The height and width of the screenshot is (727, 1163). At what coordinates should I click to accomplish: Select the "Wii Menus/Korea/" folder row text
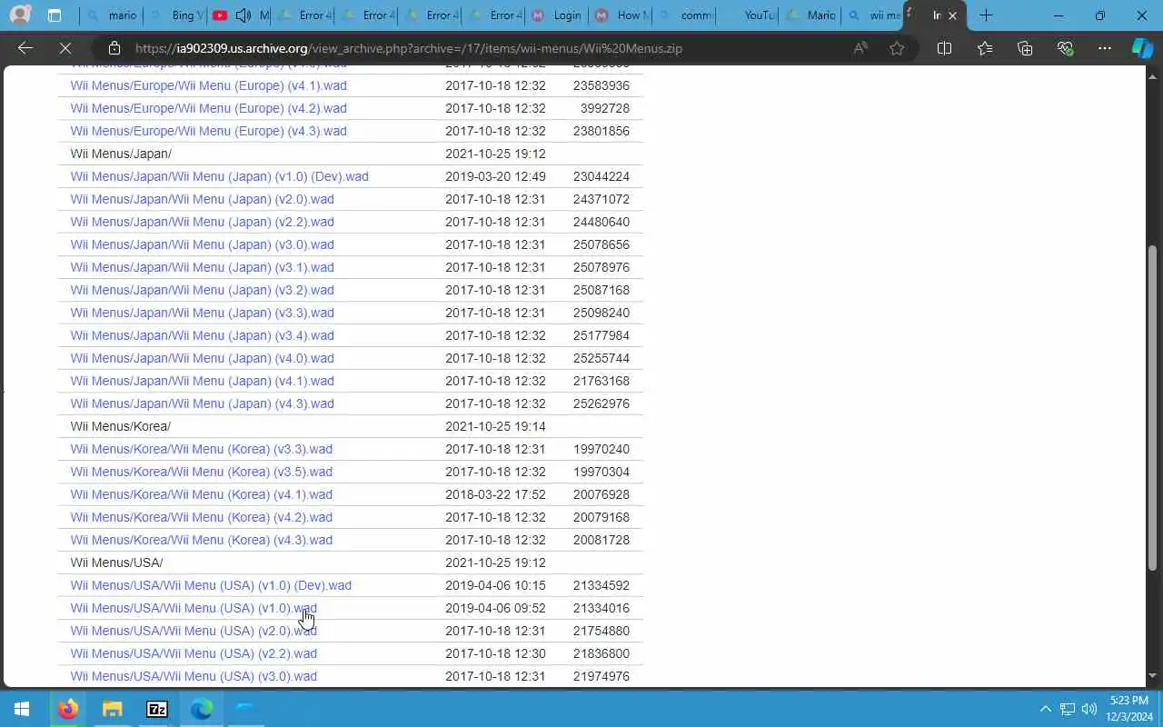click(x=120, y=426)
